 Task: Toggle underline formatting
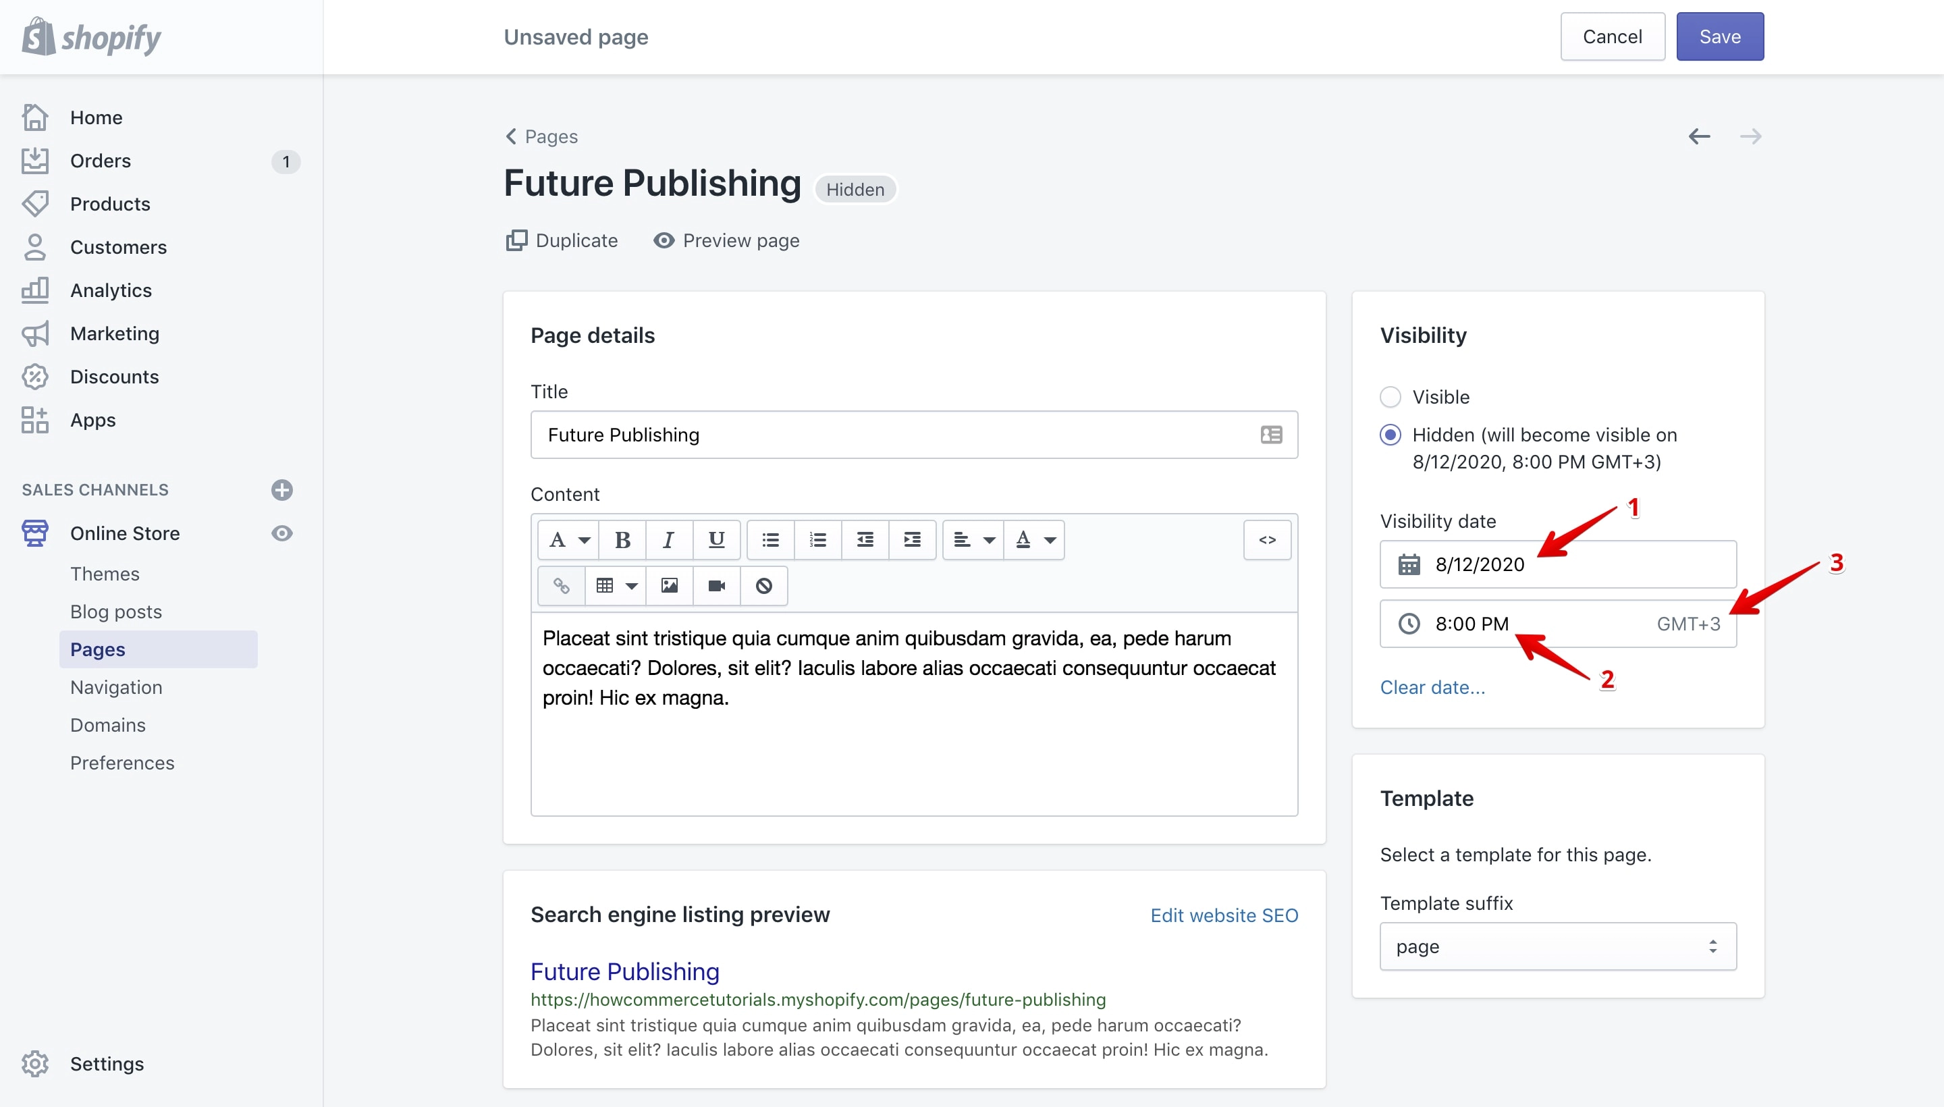pos(716,540)
